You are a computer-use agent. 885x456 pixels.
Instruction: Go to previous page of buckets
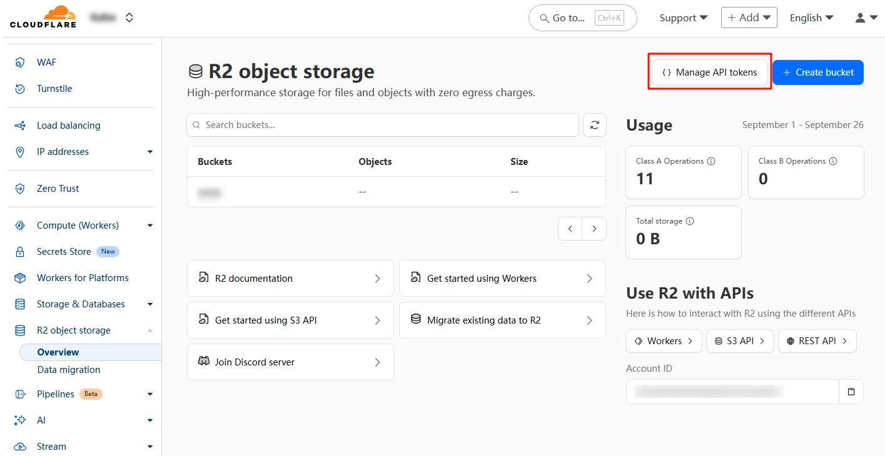point(570,229)
